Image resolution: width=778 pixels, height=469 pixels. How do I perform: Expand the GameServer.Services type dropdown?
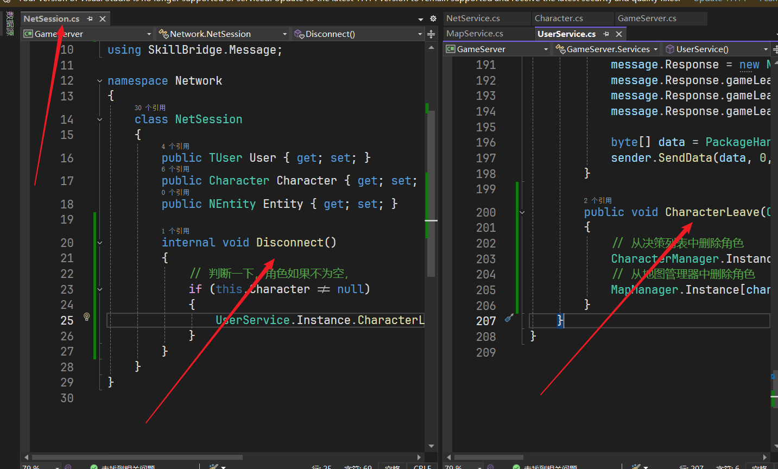[655, 49]
